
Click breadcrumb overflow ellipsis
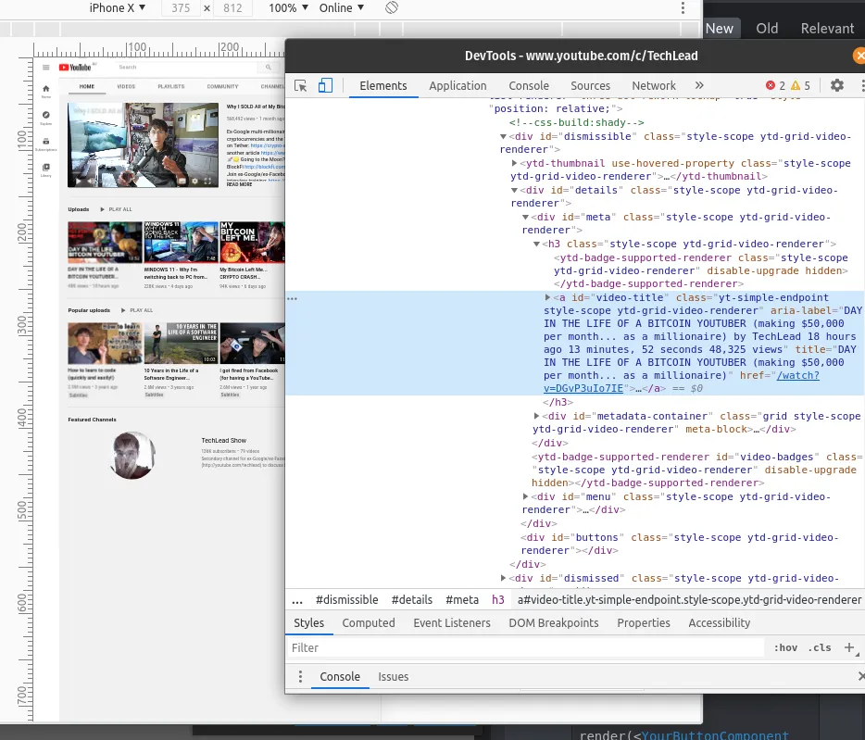click(297, 600)
